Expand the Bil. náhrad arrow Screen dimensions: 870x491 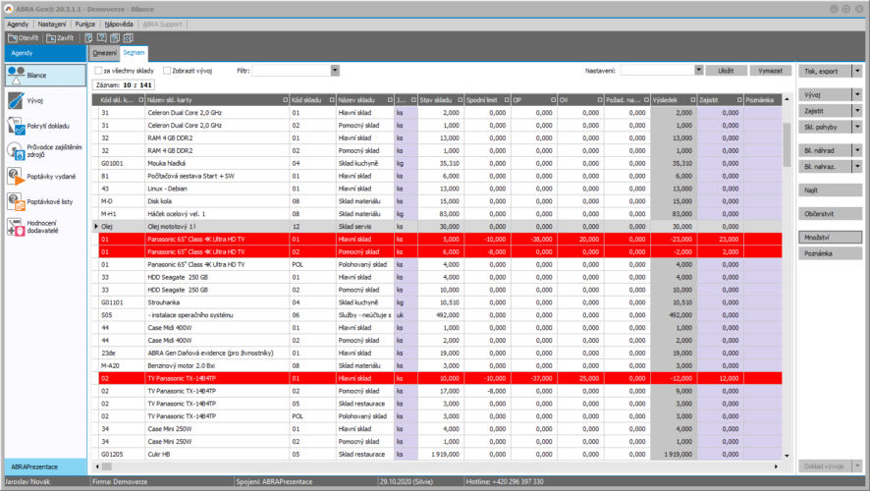(857, 150)
